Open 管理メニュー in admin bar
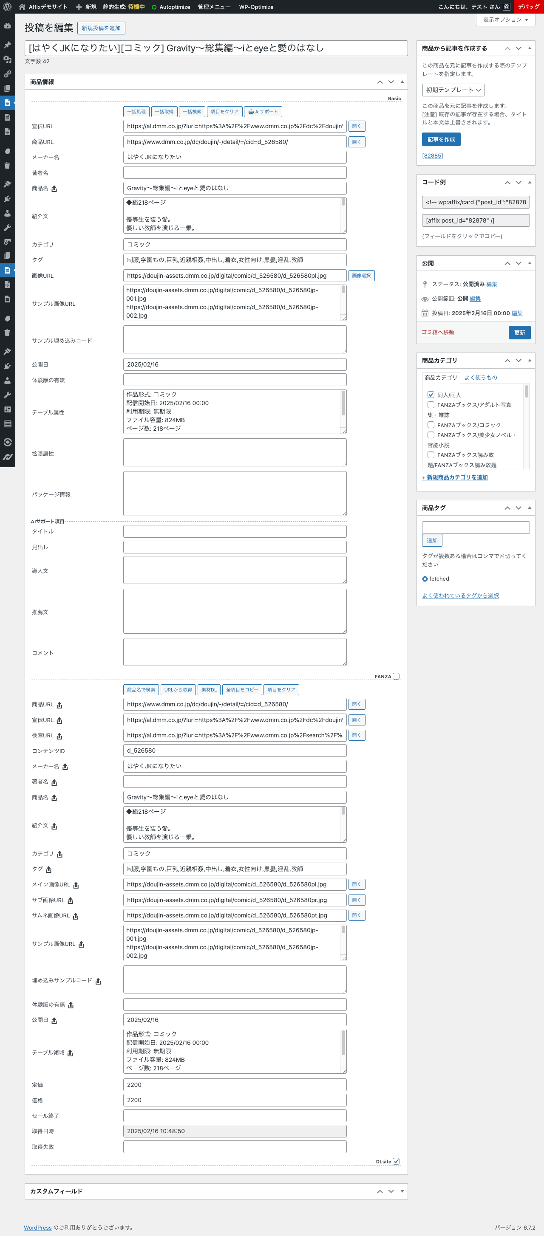The image size is (544, 1236). pyautogui.click(x=214, y=7)
